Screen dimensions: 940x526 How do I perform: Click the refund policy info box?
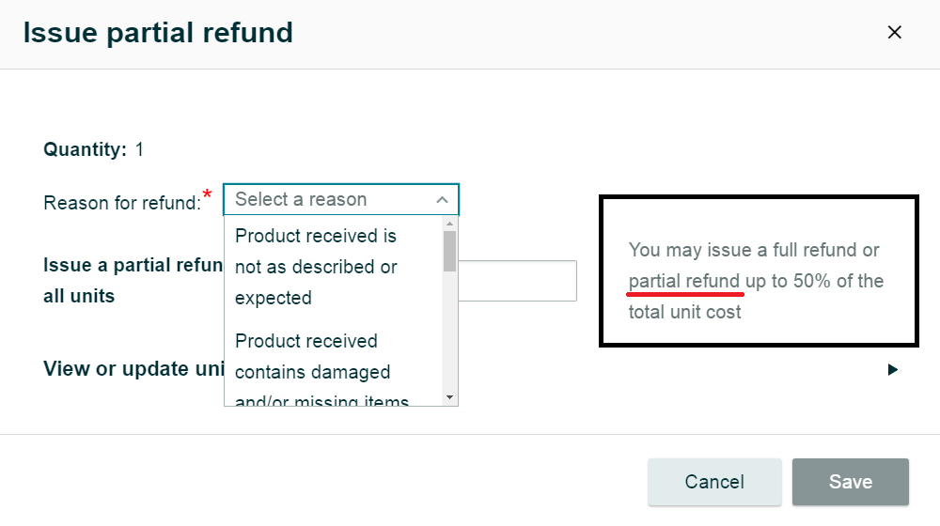758,272
